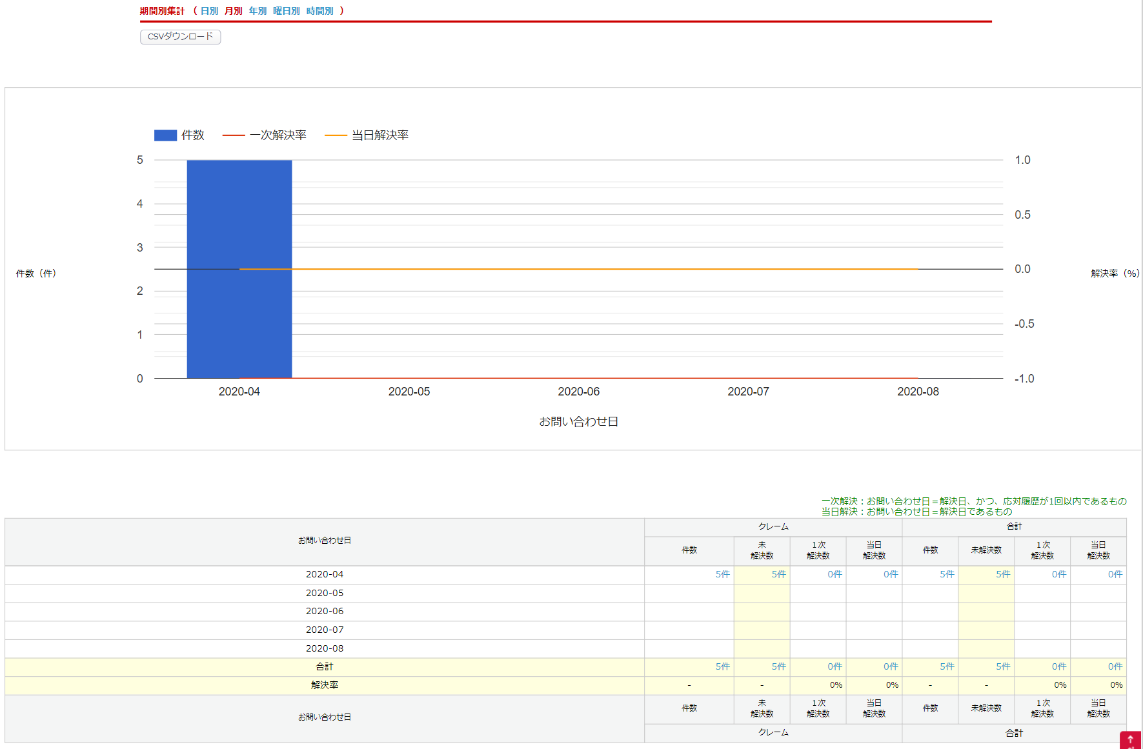Screen dimensions: 1143x749
Task: Click the blue 件数 legend swatch
Action: pyautogui.click(x=165, y=135)
